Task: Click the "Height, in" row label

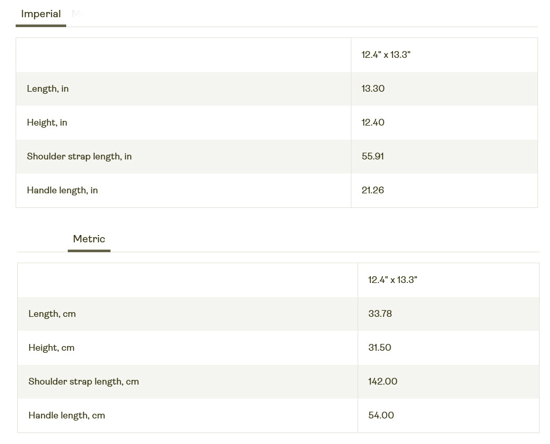Action: [47, 122]
